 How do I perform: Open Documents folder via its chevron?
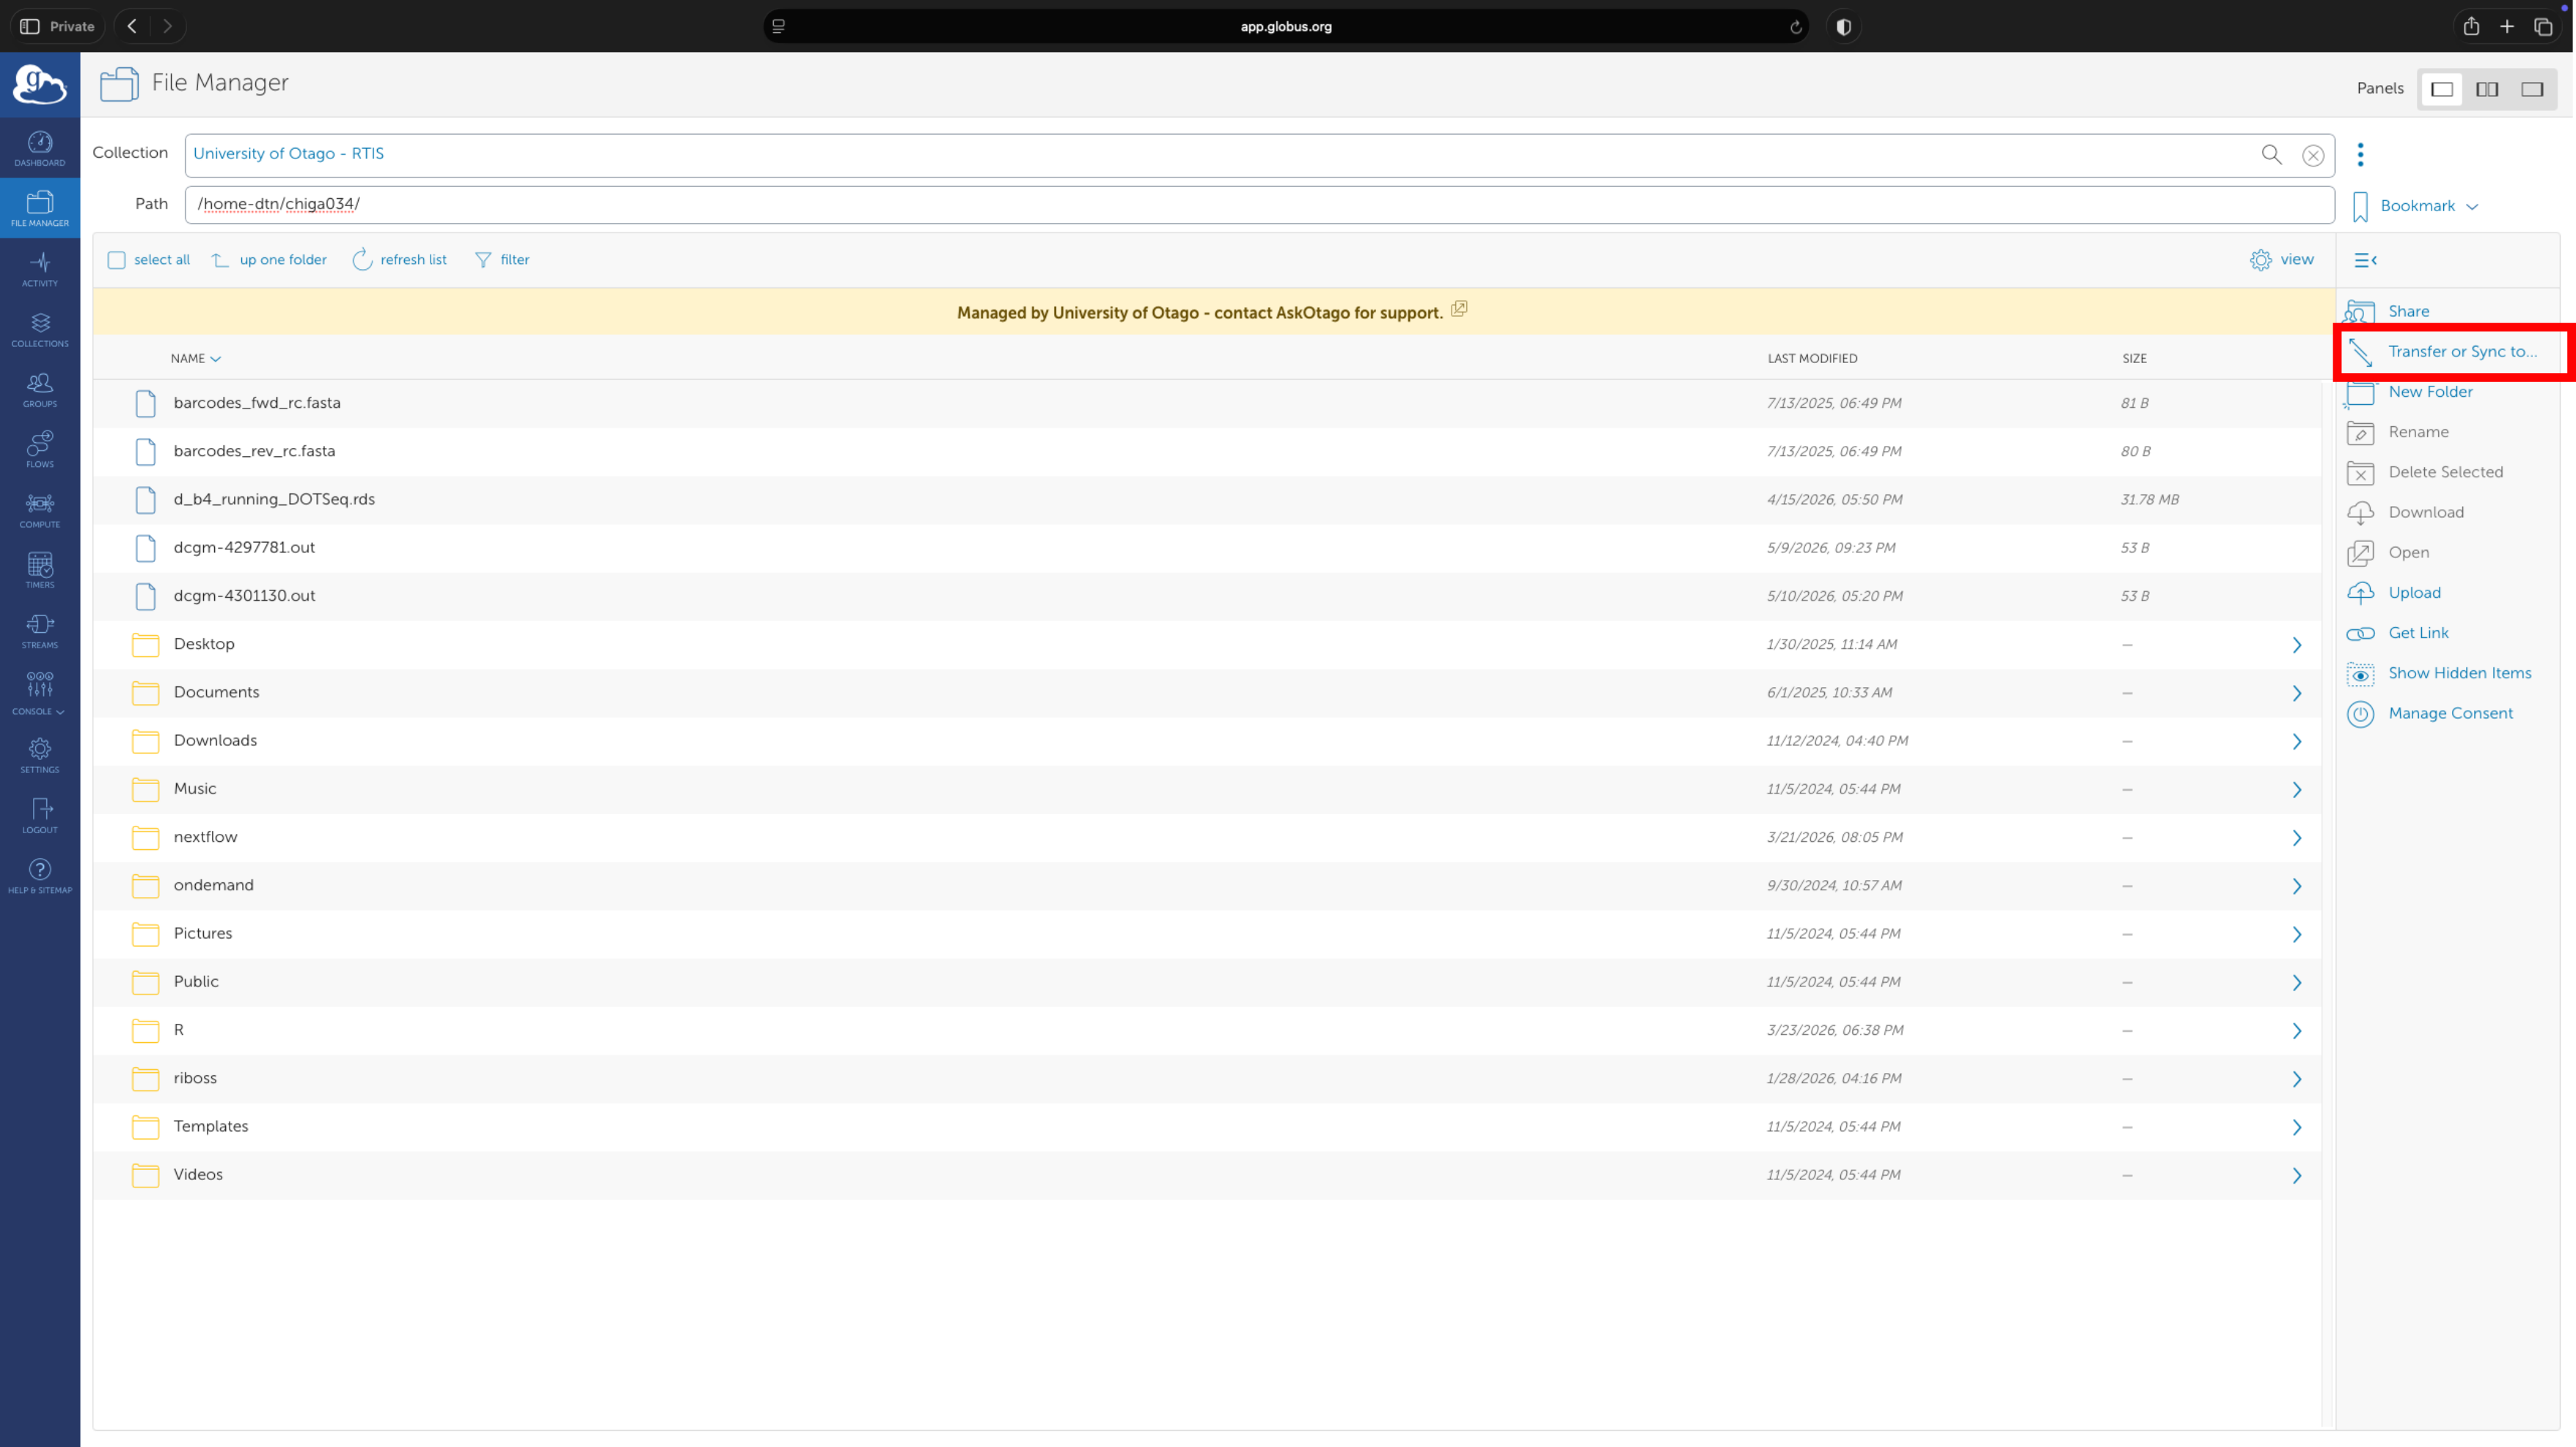coord(2296,693)
